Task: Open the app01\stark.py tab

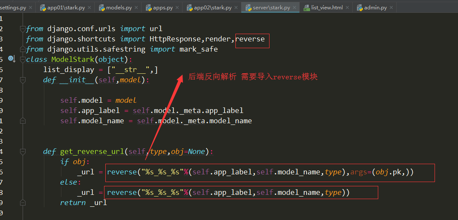Action: coord(67,8)
